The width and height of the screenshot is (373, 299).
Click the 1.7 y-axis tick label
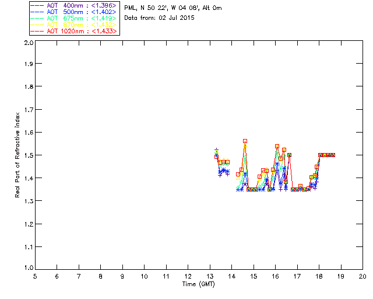click(x=29, y=110)
